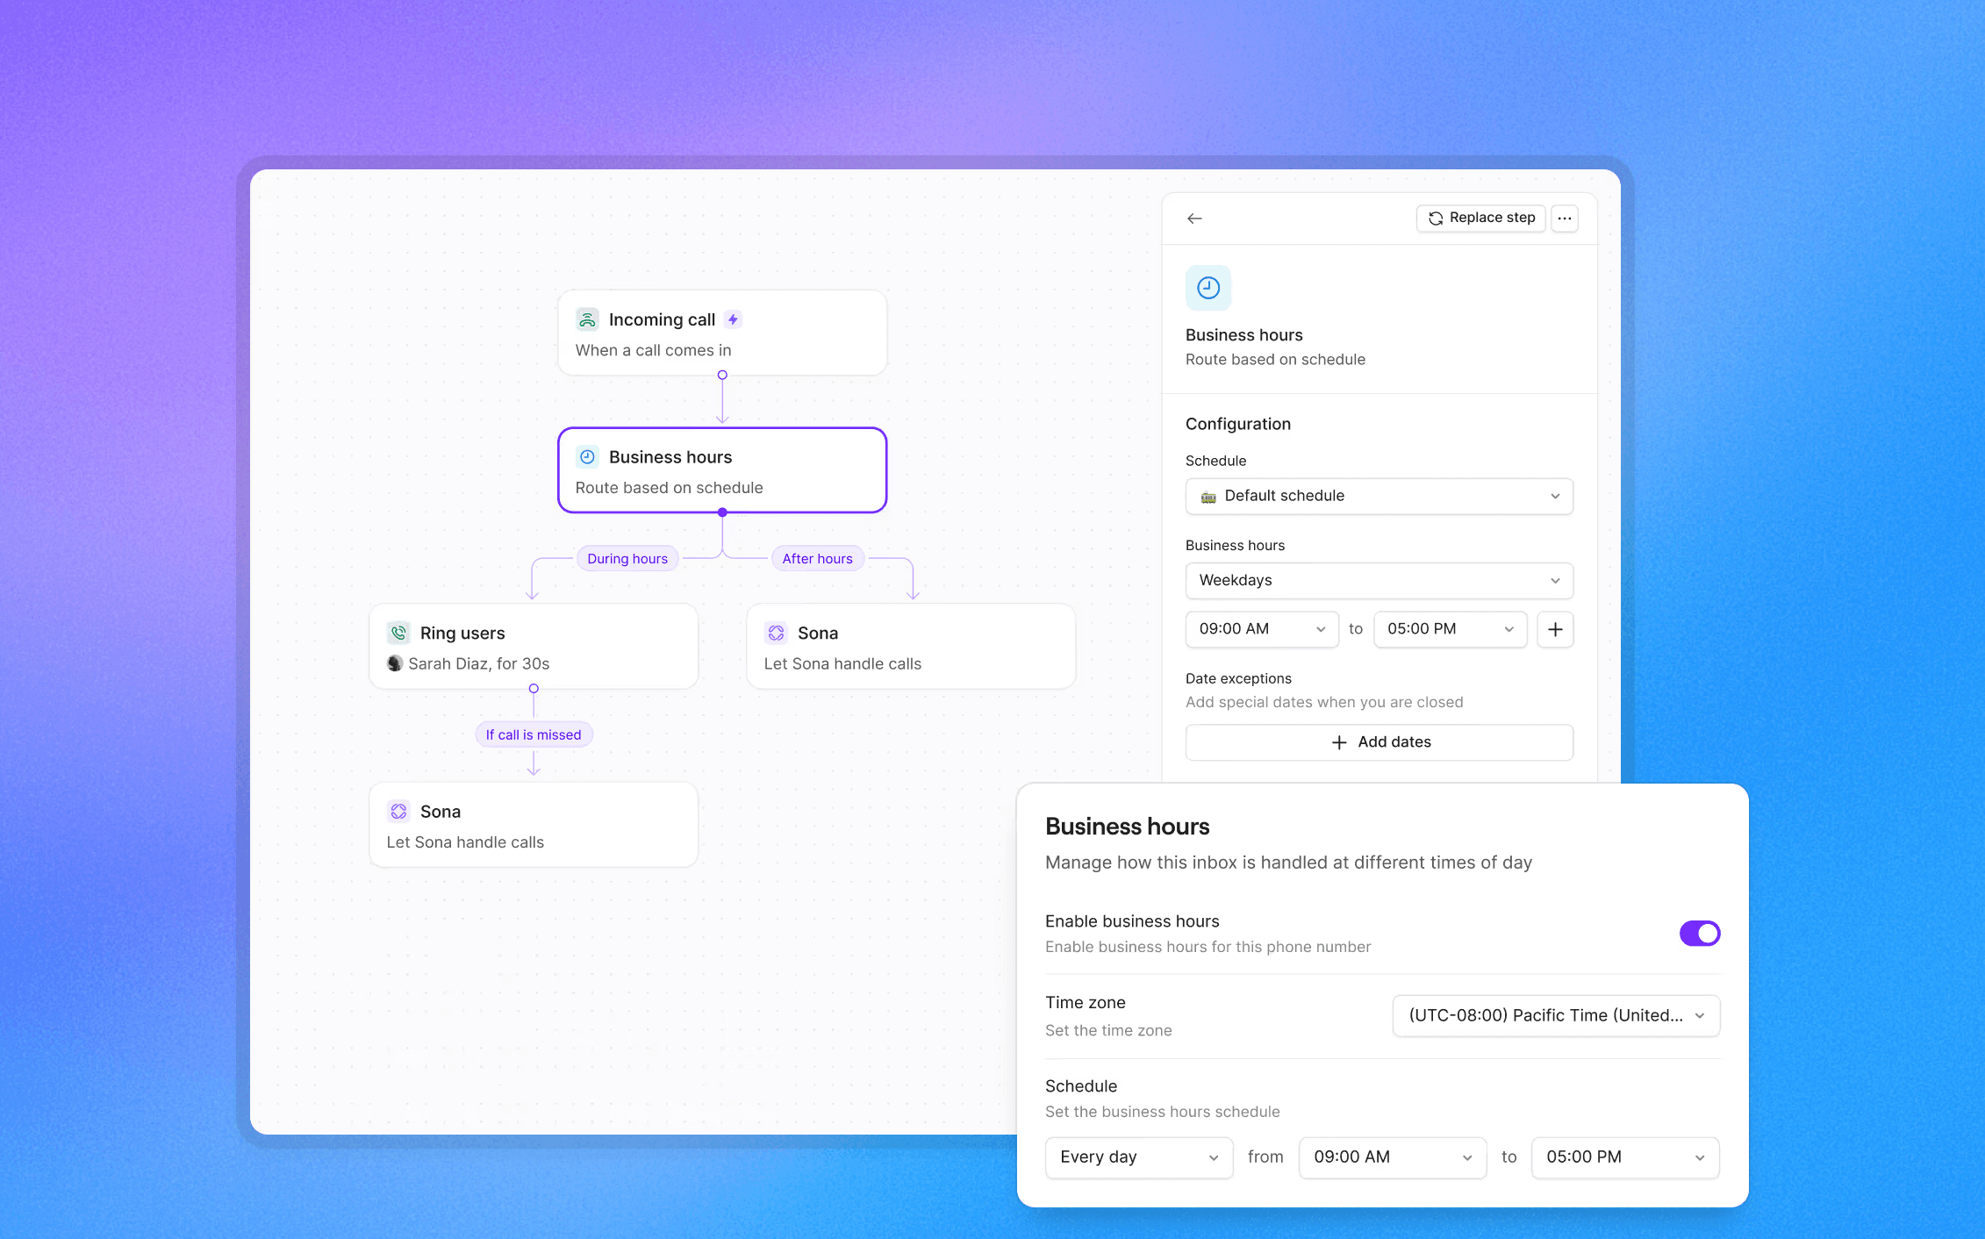Select the During hours branch label
1985x1239 pixels.
tap(627, 559)
